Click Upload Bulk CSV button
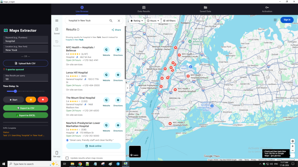The width and height of the screenshot is (298, 167). click(x=25, y=63)
